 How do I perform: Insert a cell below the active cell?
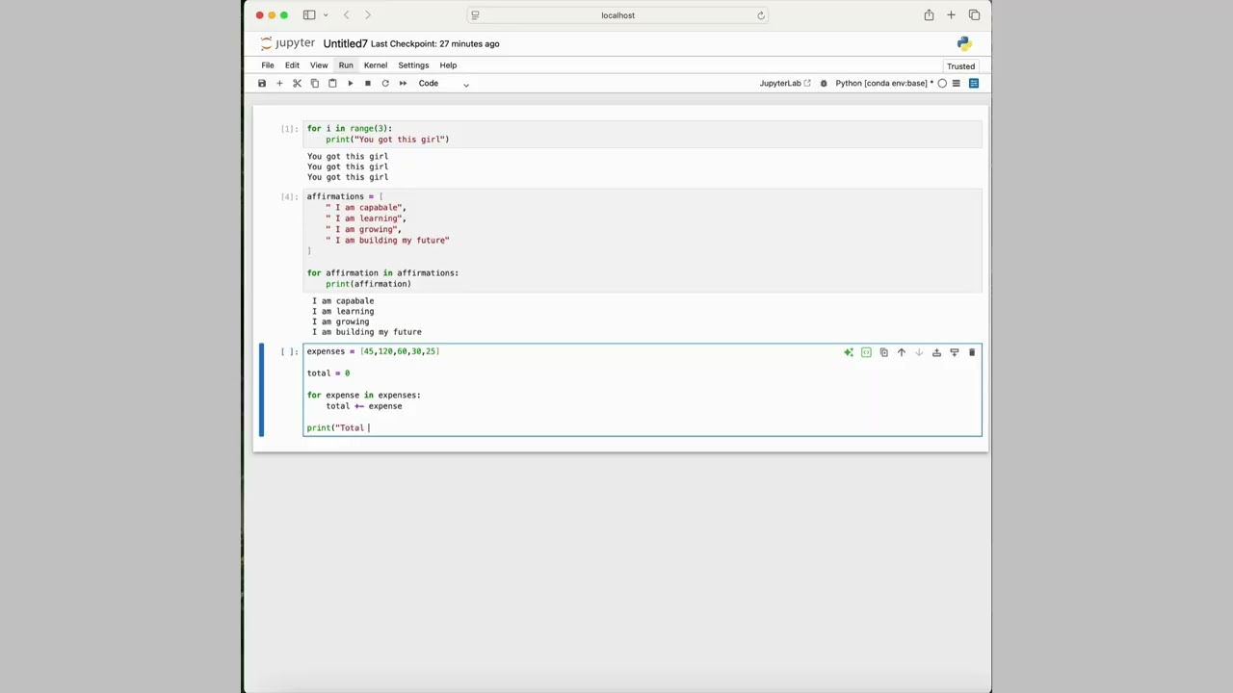(954, 353)
